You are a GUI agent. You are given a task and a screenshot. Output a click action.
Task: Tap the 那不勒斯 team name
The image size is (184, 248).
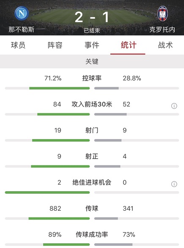tap(22, 29)
